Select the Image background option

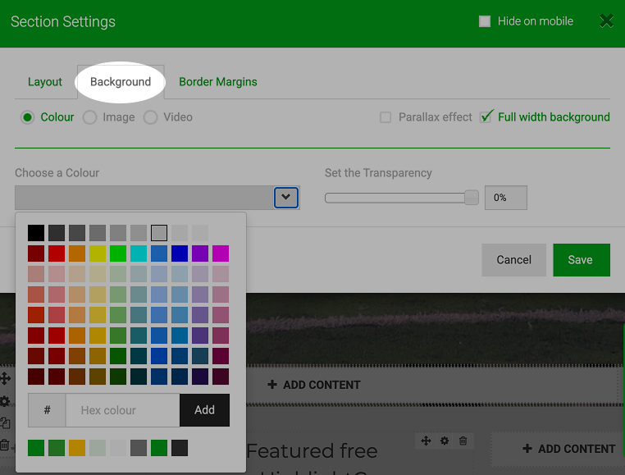point(89,117)
